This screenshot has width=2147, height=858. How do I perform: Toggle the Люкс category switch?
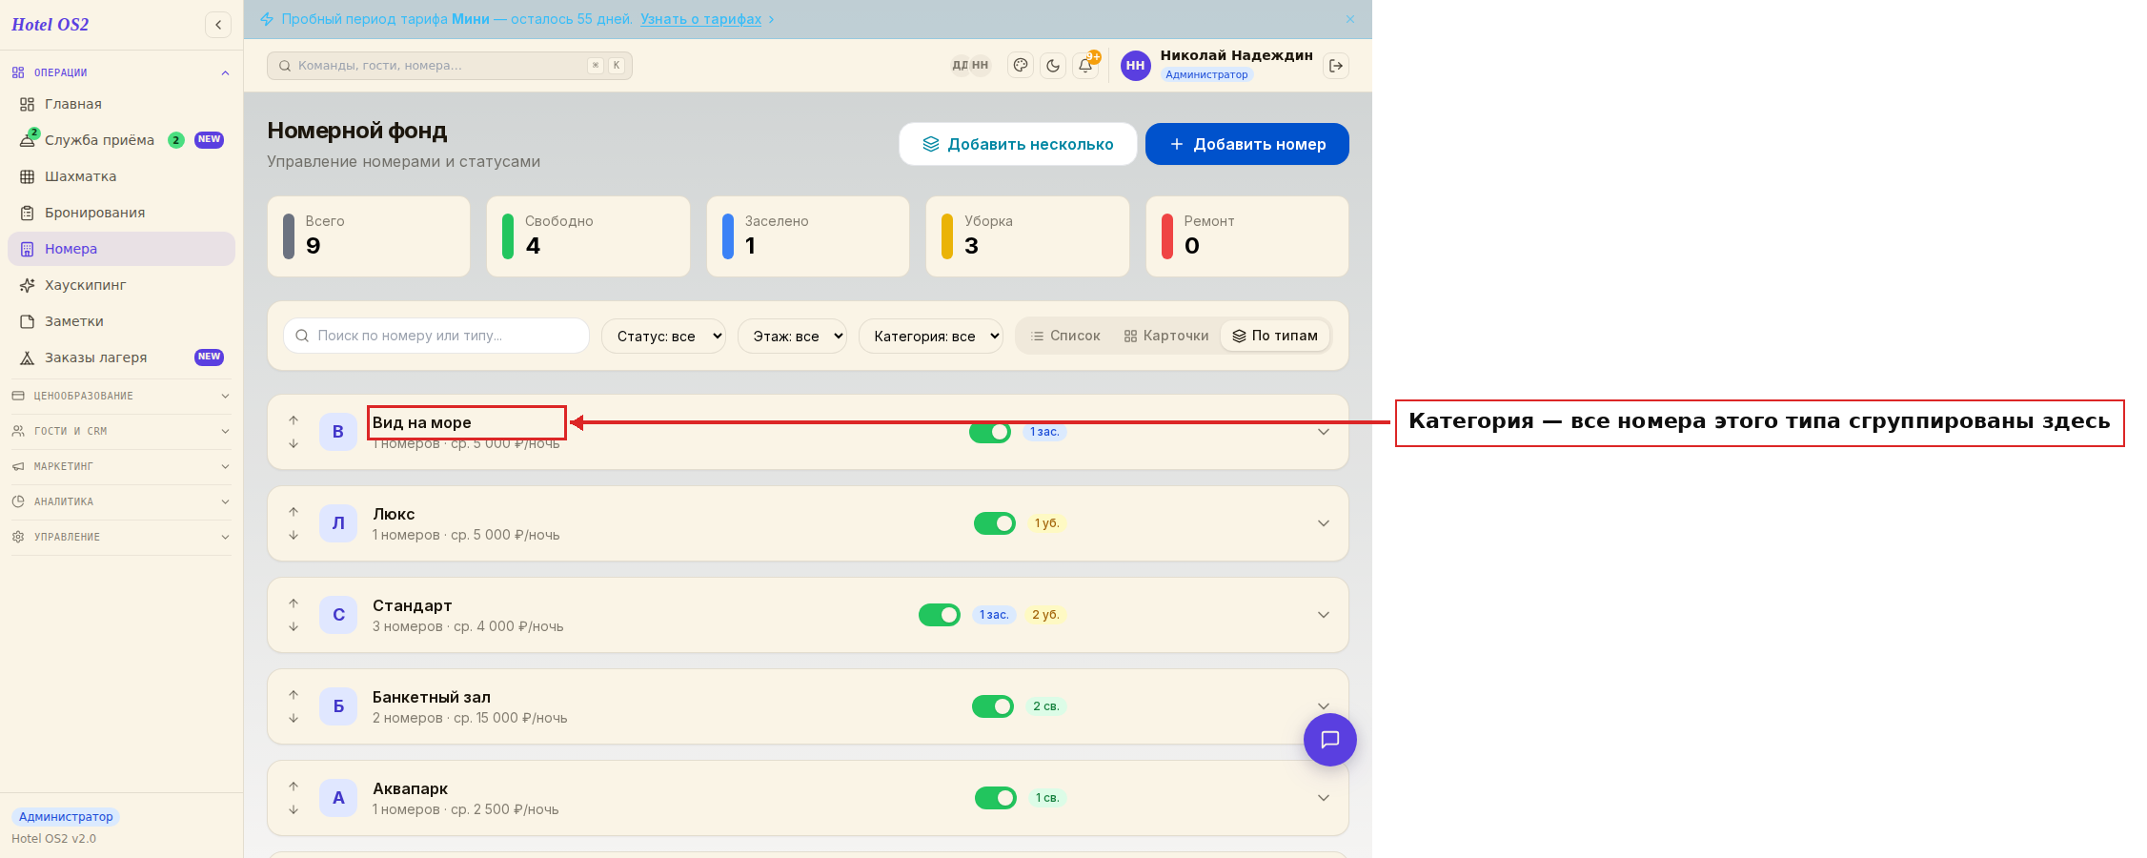click(995, 523)
